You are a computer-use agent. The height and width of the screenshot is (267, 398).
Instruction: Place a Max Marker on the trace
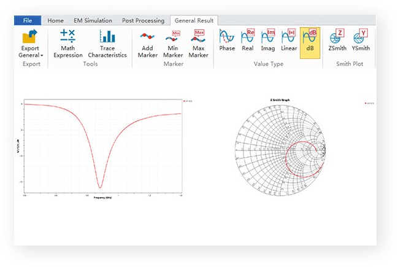click(198, 44)
